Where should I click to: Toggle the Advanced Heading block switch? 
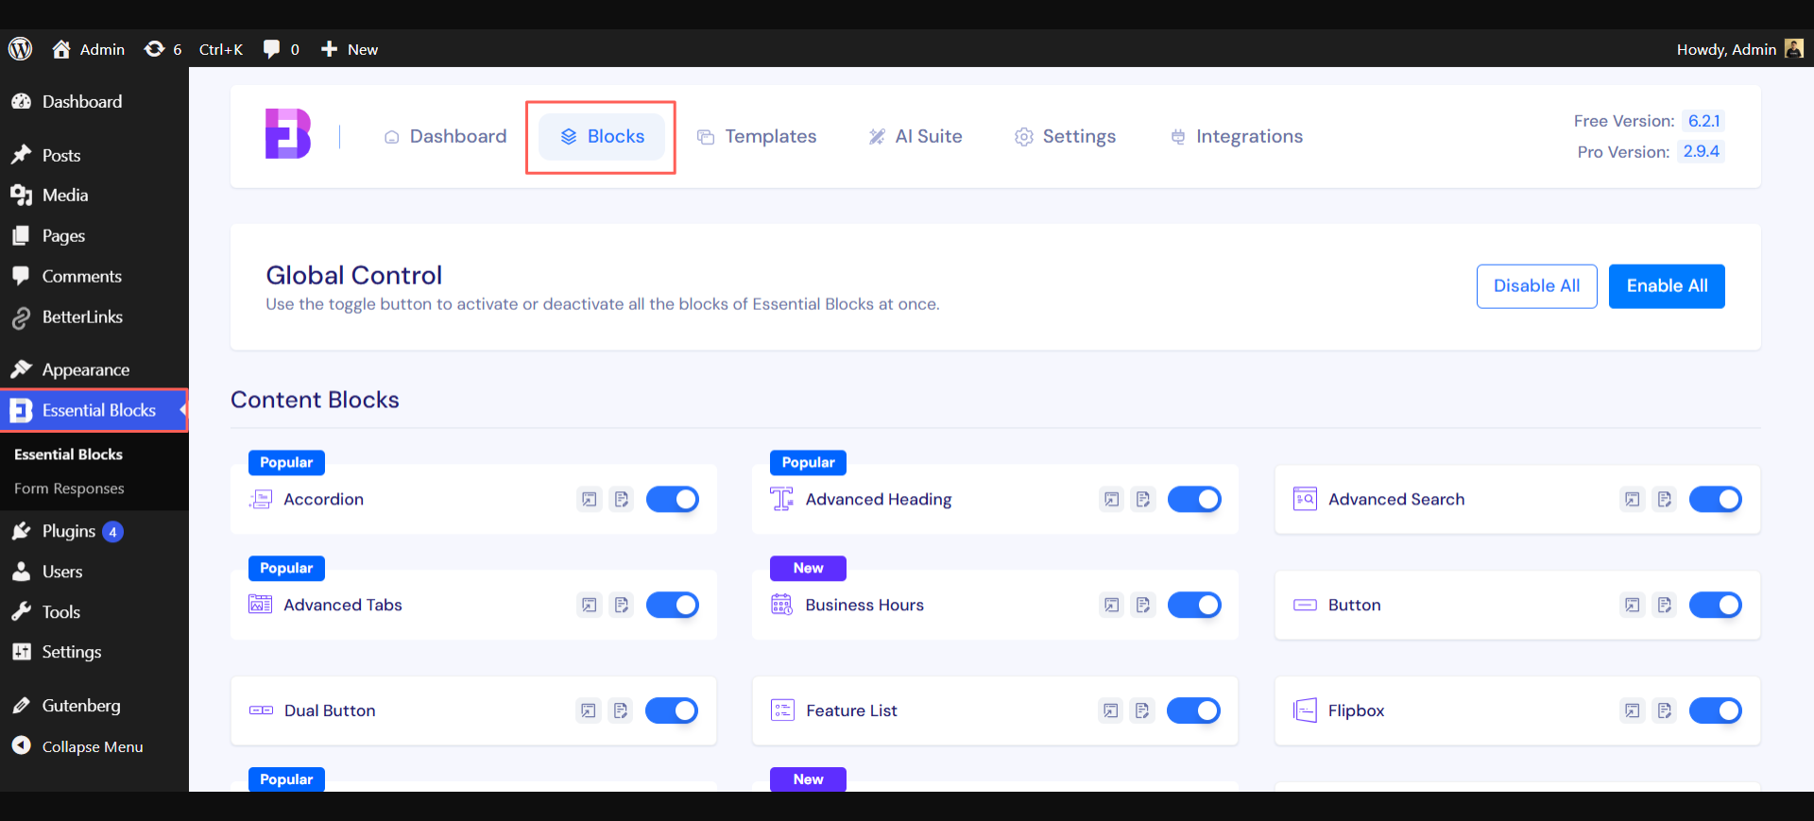point(1194,499)
